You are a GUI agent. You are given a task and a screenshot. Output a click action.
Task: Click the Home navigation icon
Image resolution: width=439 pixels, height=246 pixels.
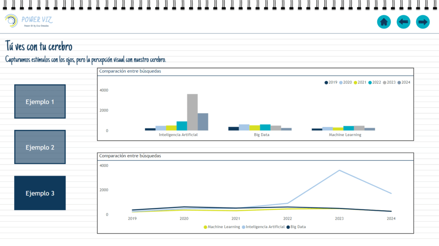click(x=384, y=22)
